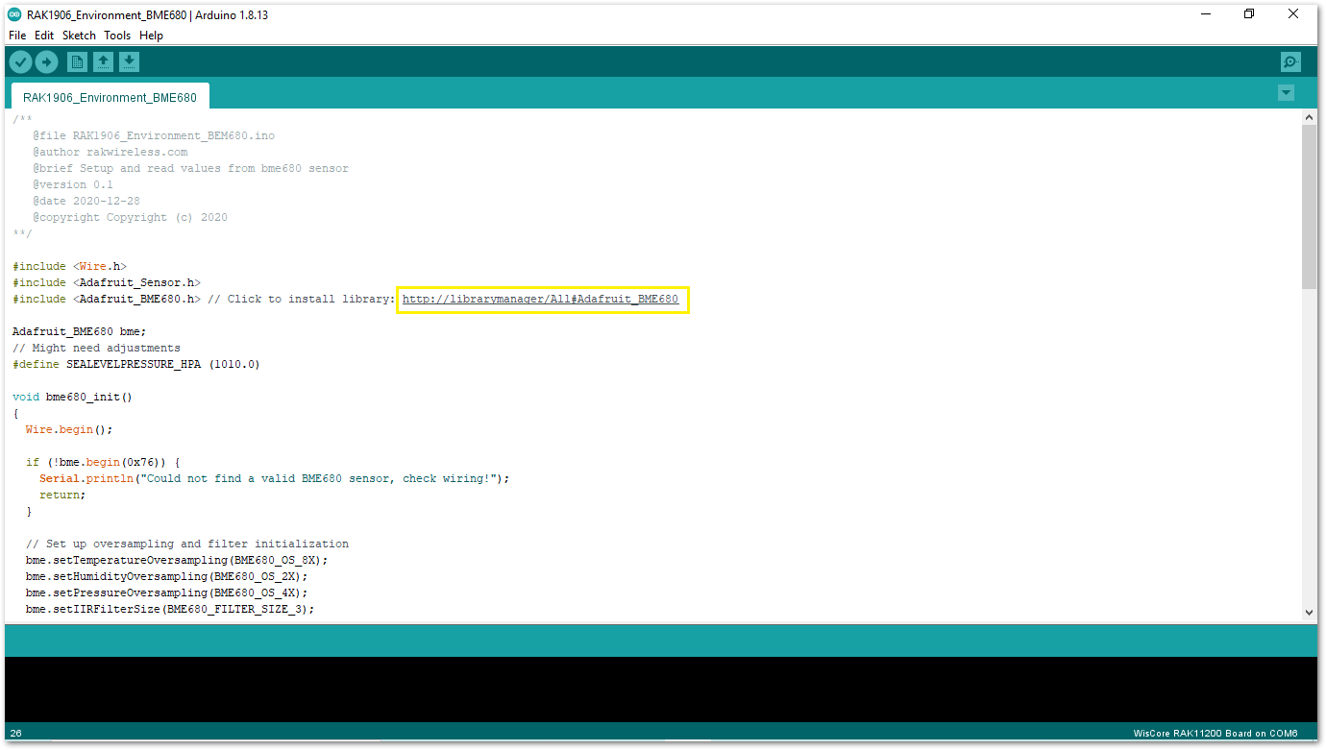Click the 'void bme680_init()' line
This screenshot has height=750, width=1326.
(72, 397)
